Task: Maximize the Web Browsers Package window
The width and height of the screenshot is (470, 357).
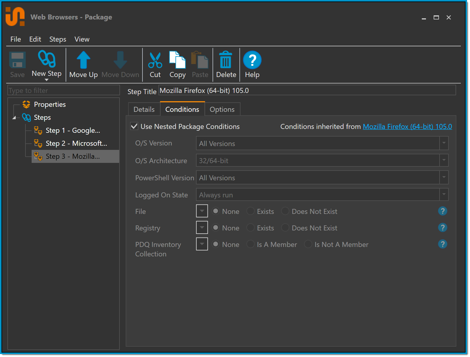Action: point(436,17)
